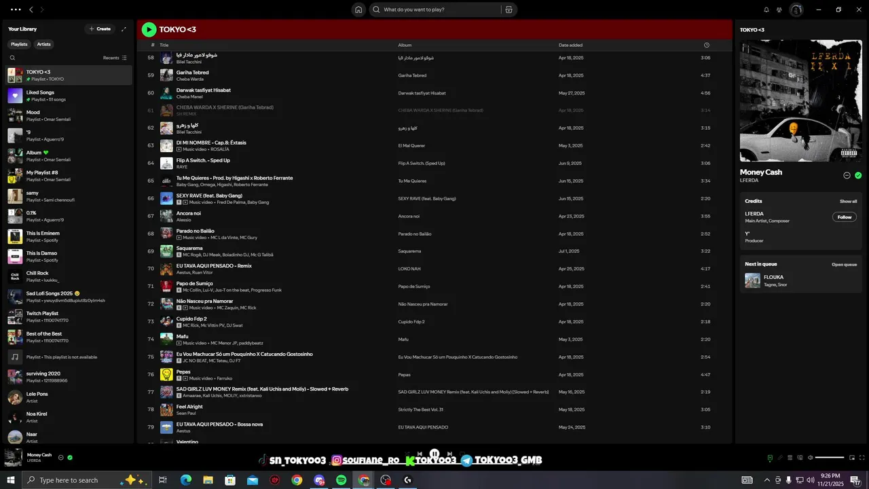Image resolution: width=869 pixels, height=489 pixels.
Task: Sort by the Title column header
Action: 164,45
